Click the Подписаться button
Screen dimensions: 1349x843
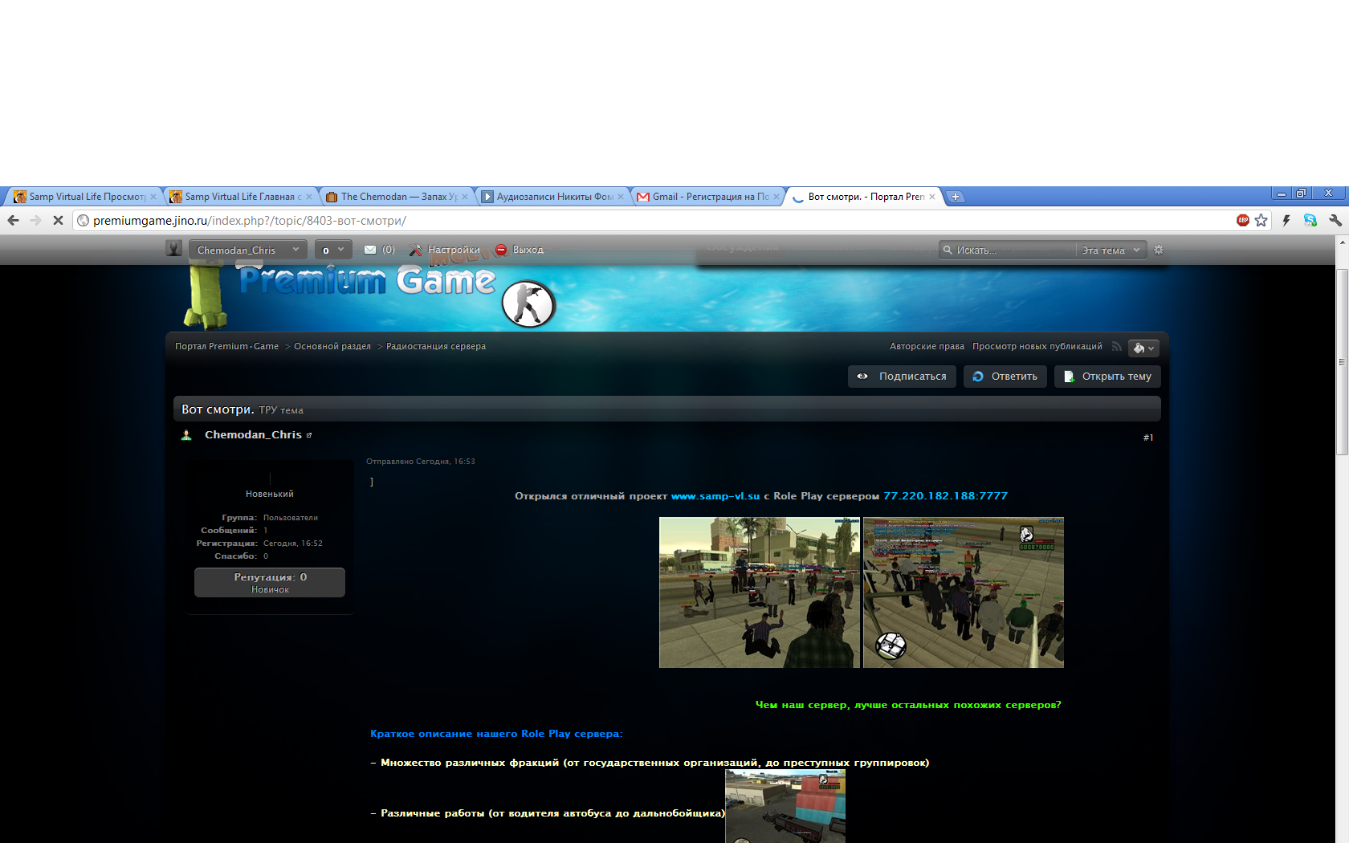(902, 377)
